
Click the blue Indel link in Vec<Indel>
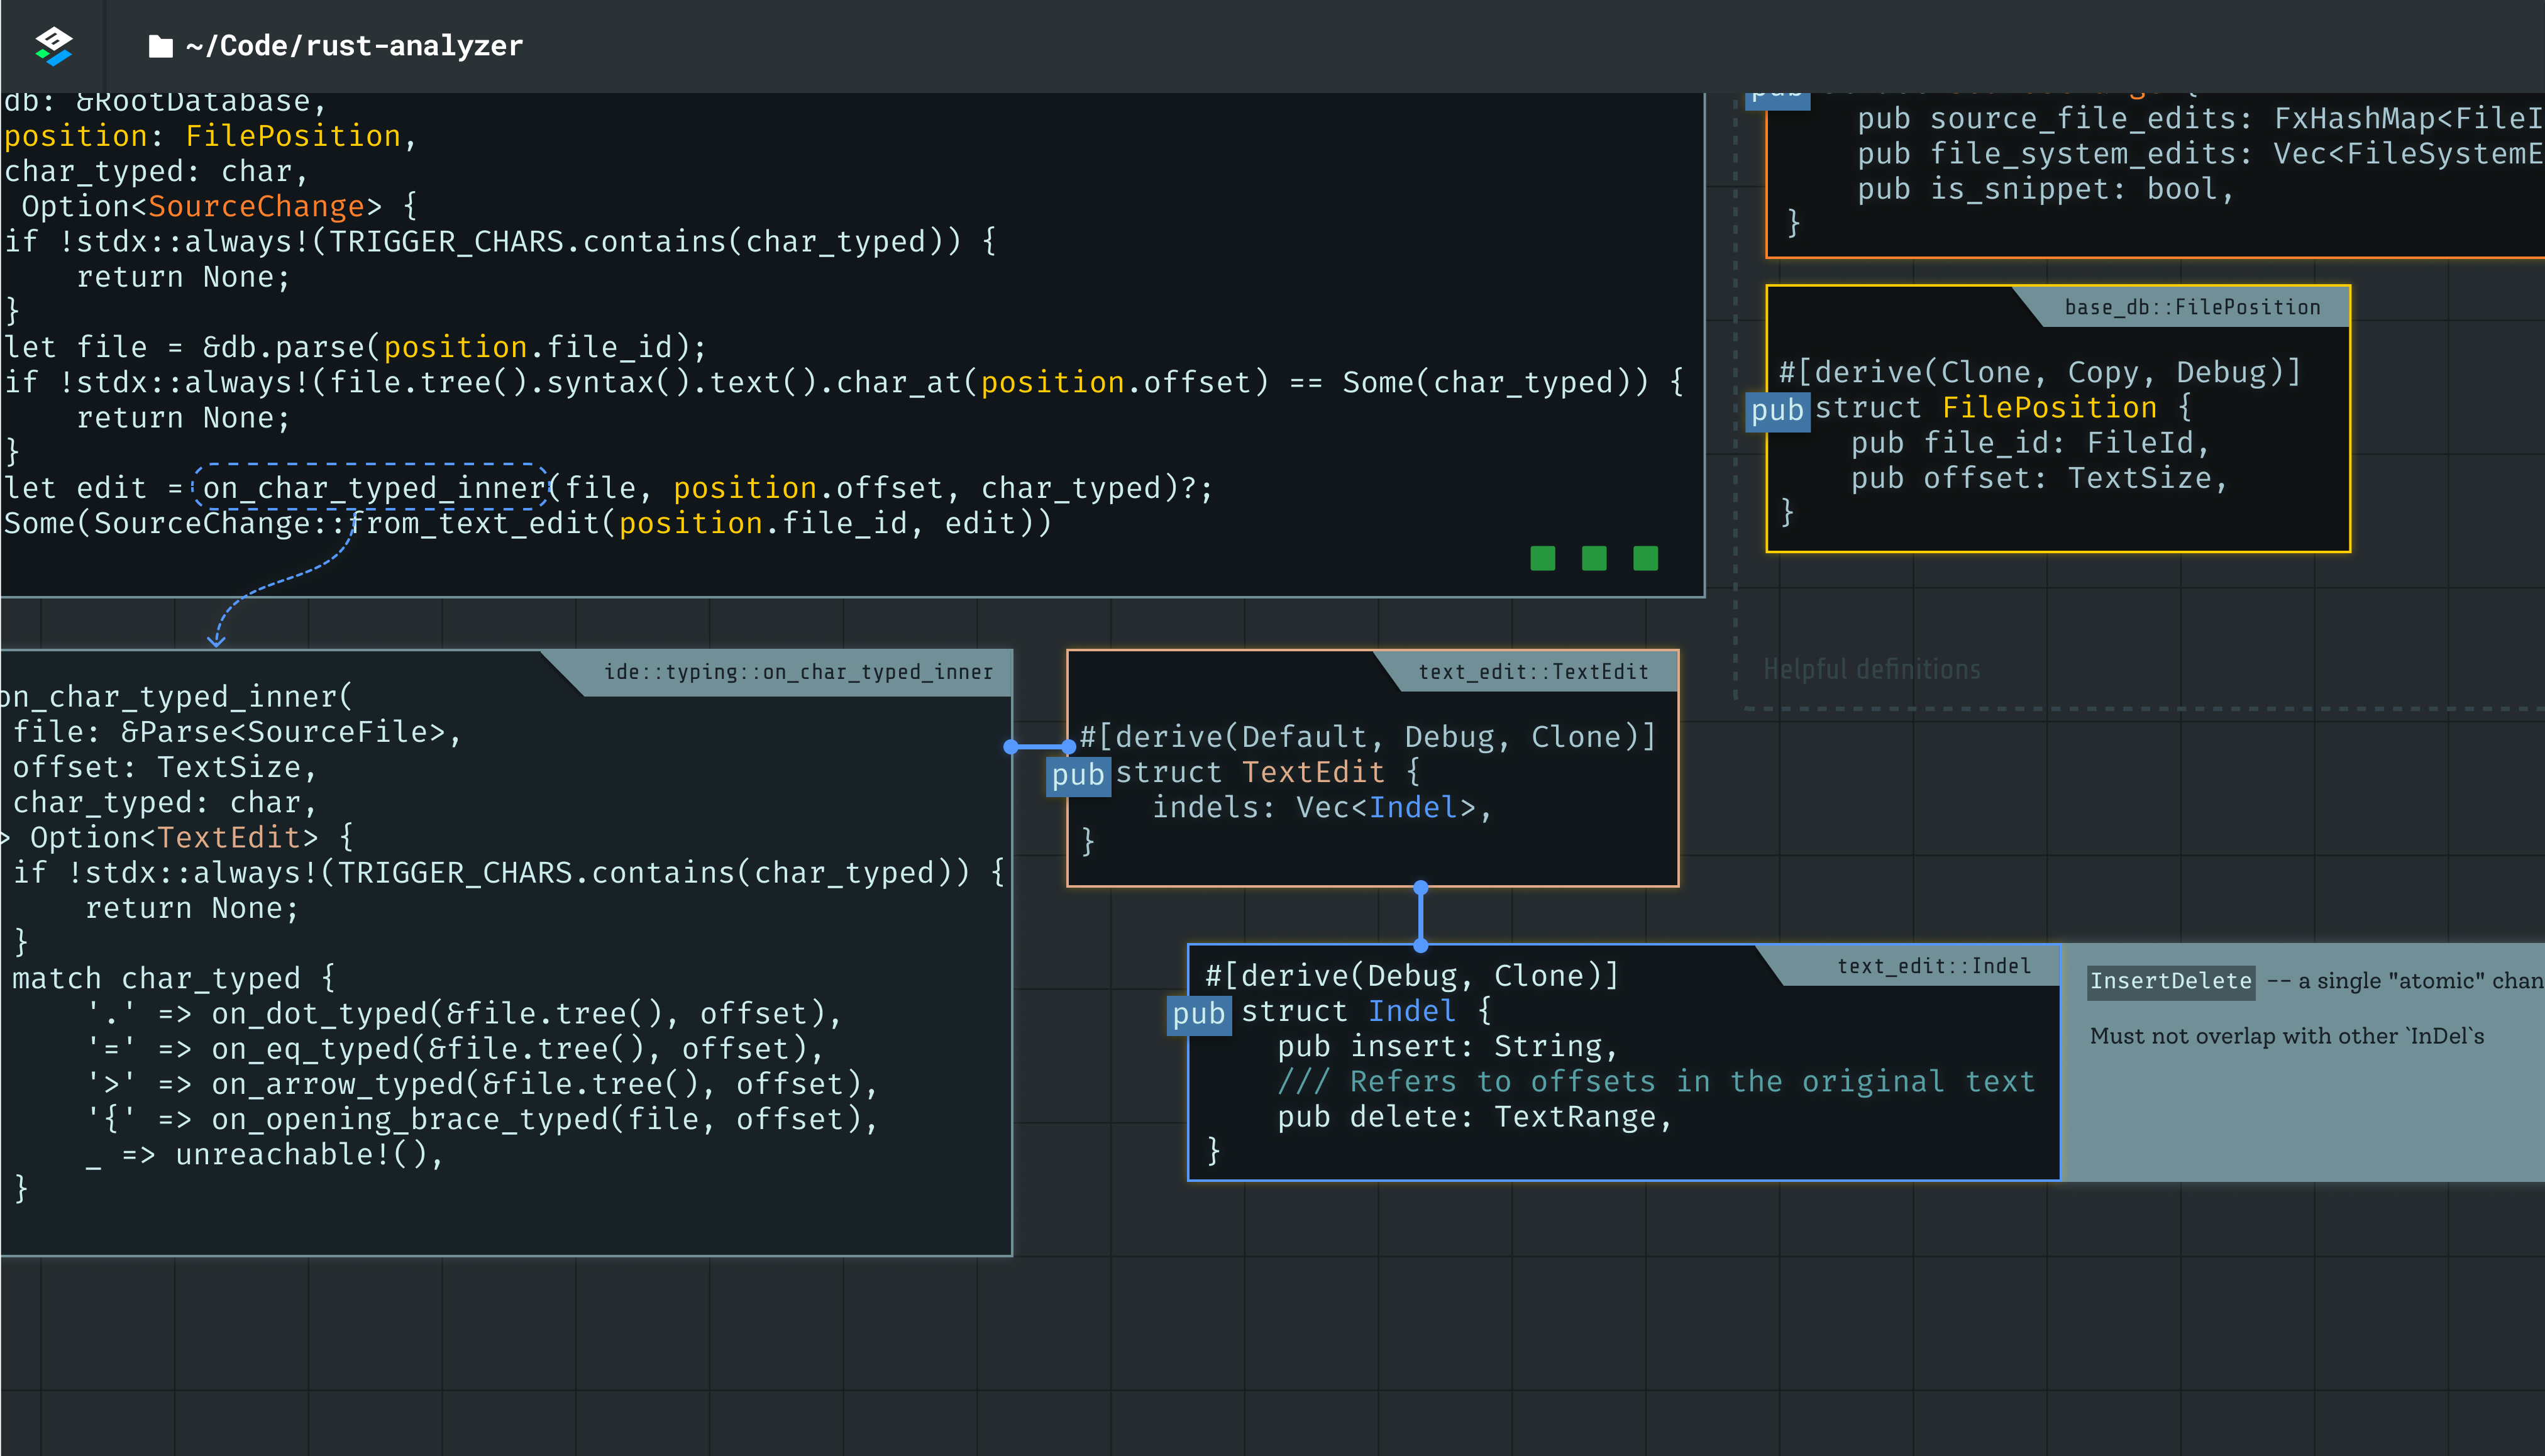coord(1413,807)
